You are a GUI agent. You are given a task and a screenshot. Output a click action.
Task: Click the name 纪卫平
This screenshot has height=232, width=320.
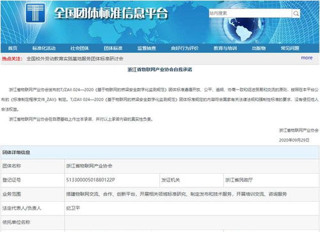click(73, 208)
